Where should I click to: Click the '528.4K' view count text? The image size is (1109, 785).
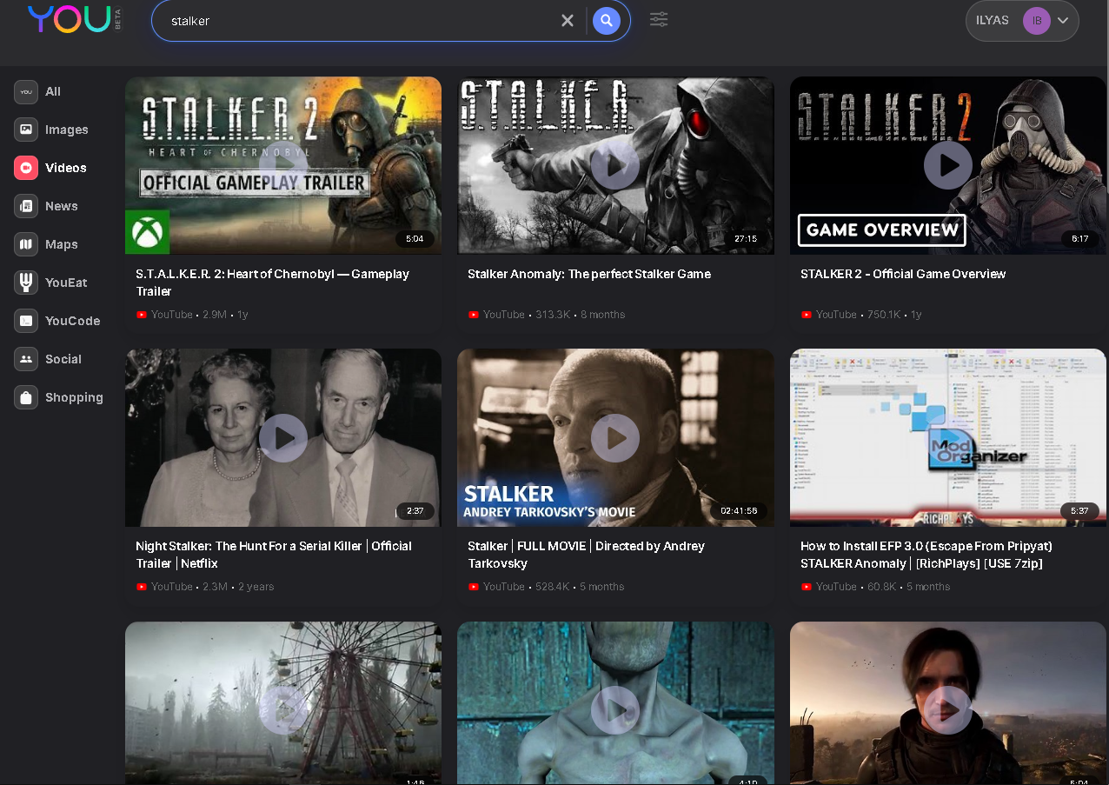point(553,587)
